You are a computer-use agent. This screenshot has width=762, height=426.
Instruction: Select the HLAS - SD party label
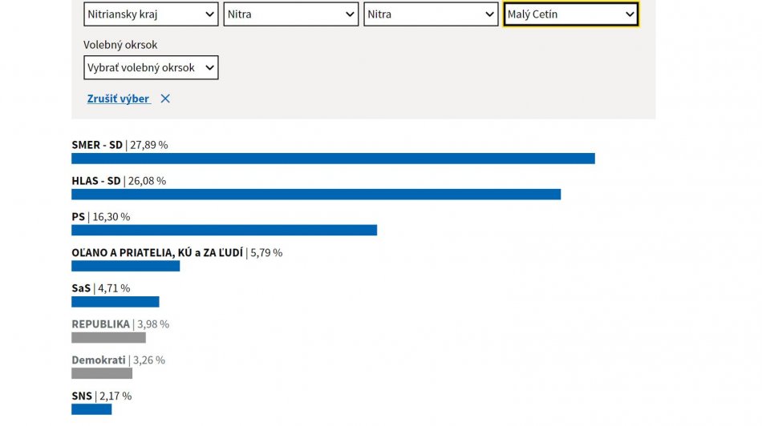[x=95, y=181]
